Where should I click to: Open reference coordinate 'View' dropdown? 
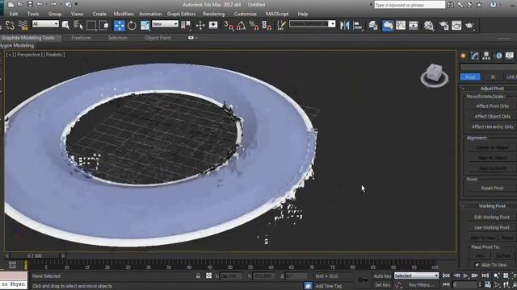[165, 24]
